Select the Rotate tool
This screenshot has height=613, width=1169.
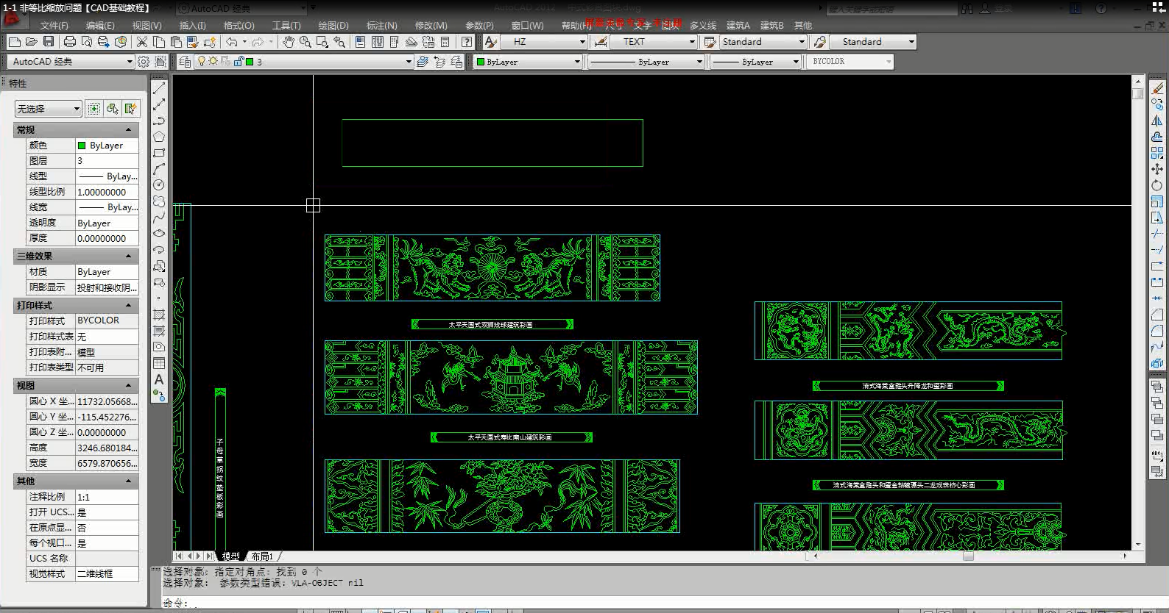point(1157,185)
